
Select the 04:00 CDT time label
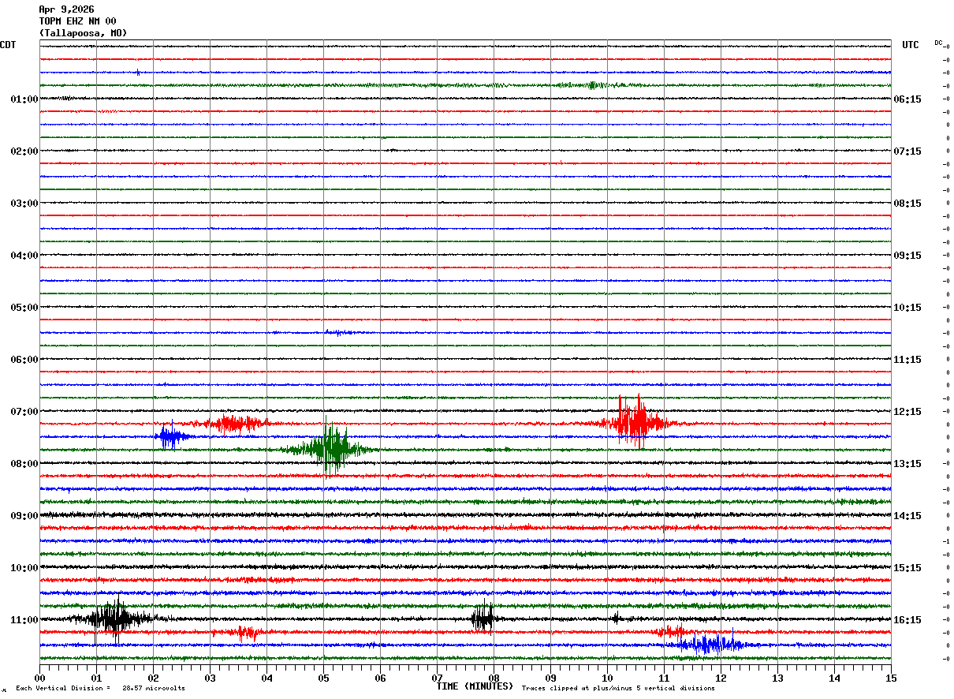pyautogui.click(x=24, y=256)
